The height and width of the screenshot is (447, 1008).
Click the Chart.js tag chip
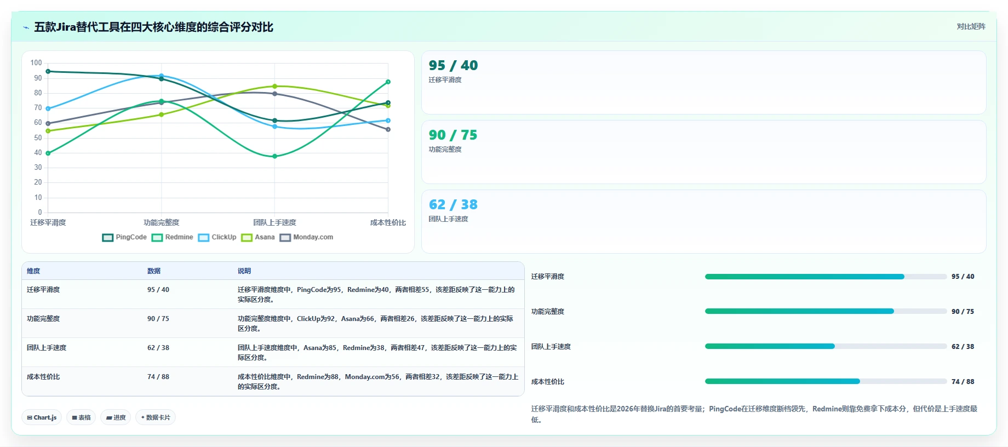tap(42, 417)
